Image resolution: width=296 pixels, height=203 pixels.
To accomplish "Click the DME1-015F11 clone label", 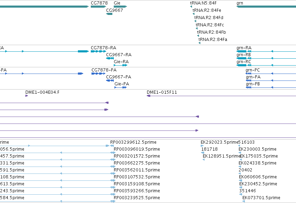I will coord(162,92).
